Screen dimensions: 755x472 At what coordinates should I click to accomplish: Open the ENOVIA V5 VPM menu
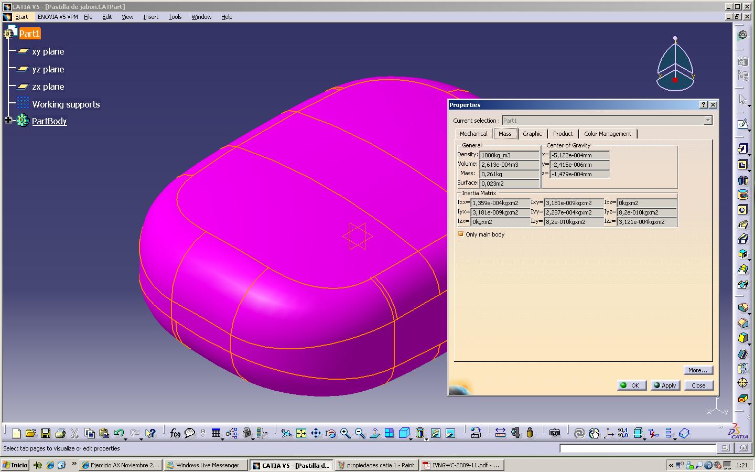(x=58, y=17)
